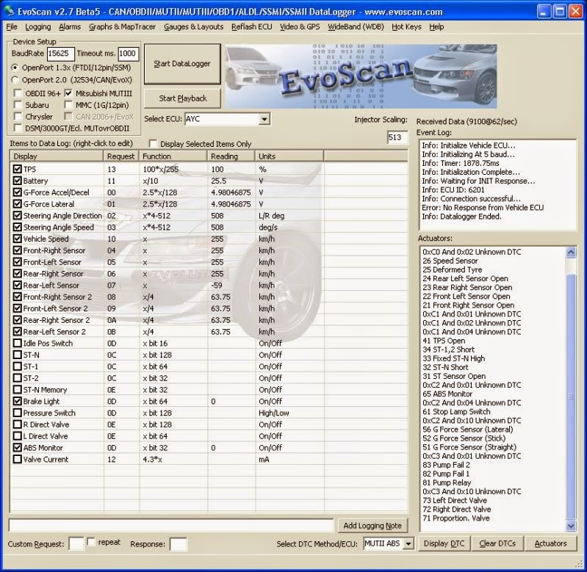Check the Valve Current item
Viewport: 587px width, 572px height.
click(x=17, y=459)
